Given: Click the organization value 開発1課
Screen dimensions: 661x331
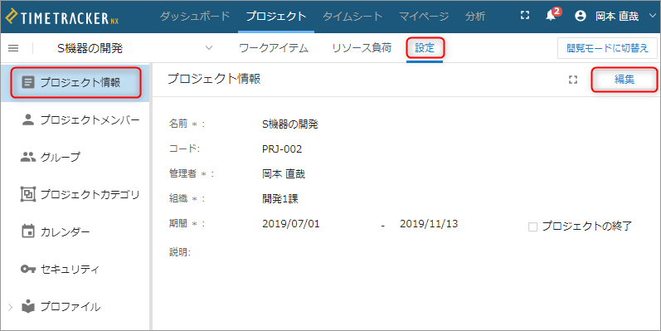Looking at the screenshot, I should coord(280,198).
